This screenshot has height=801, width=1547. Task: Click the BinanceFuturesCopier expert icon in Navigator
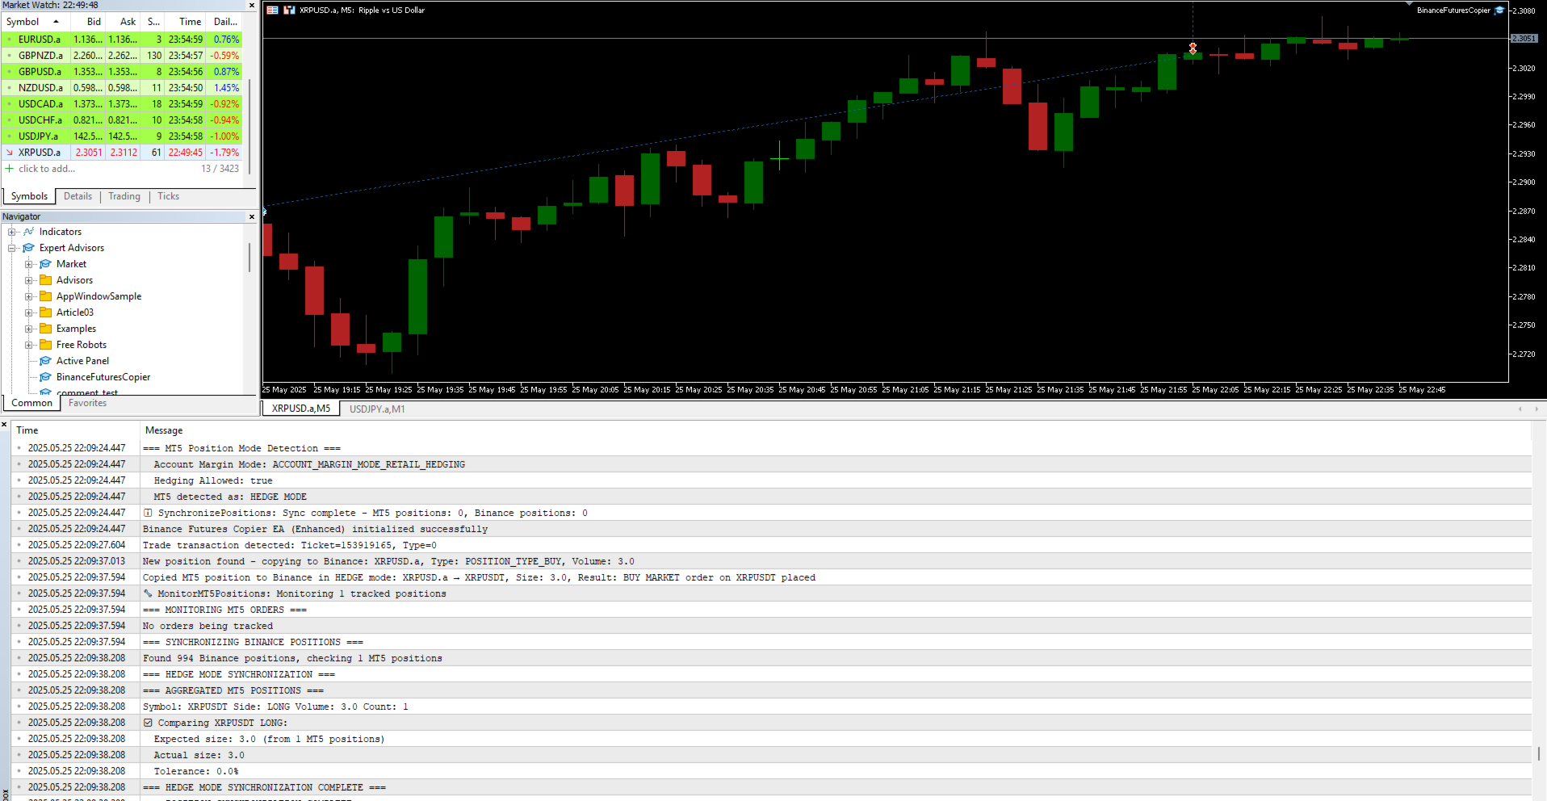[46, 377]
